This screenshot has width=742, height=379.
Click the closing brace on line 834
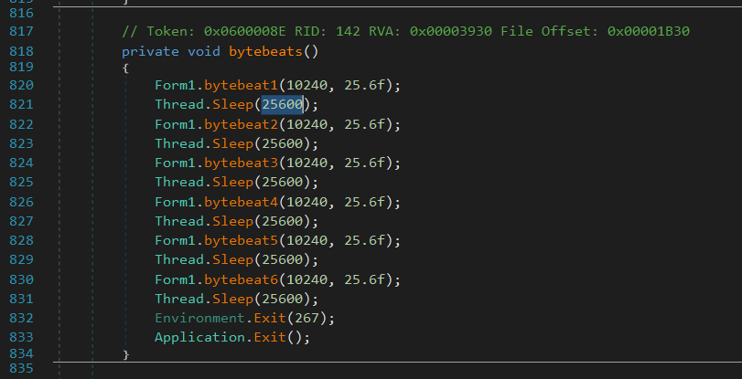click(x=125, y=354)
